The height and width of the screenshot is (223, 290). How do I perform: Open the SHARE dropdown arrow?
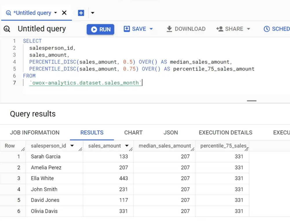coord(249,29)
